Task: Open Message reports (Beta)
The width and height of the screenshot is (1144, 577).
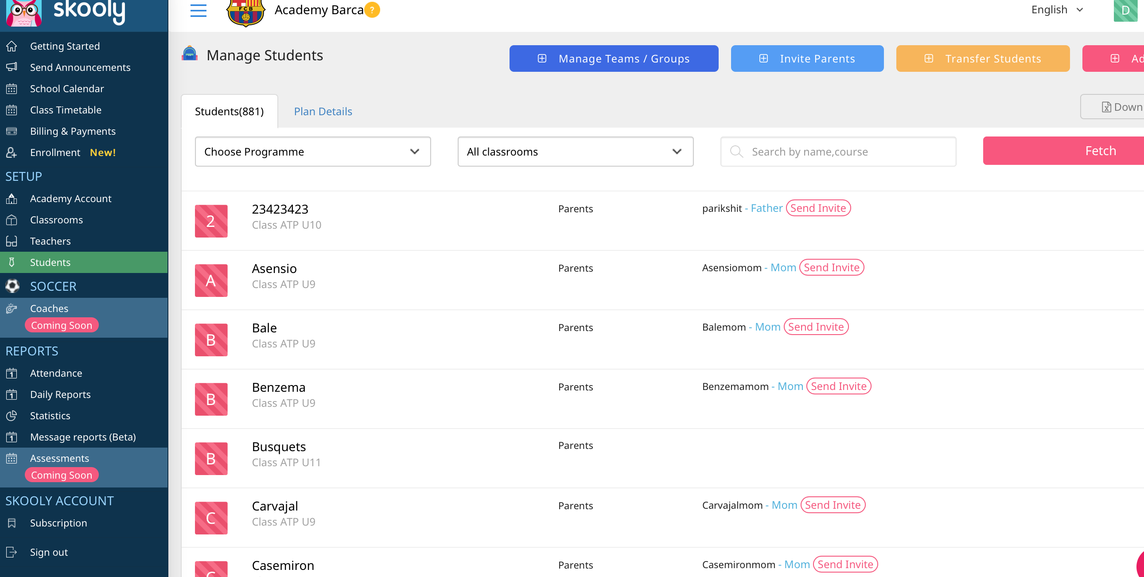Action: tap(83, 437)
